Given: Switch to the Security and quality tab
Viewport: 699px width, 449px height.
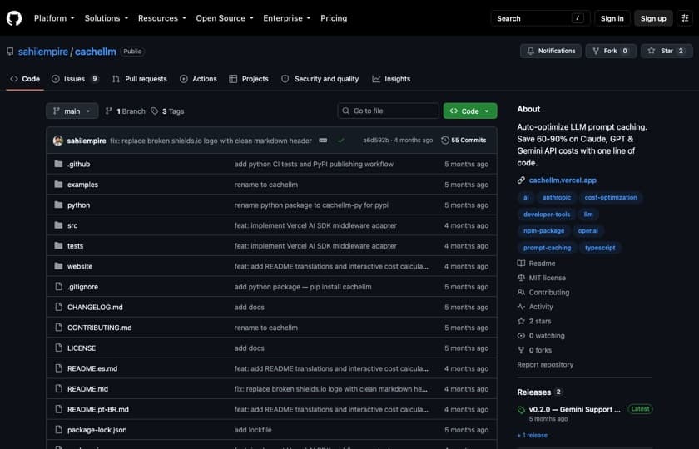Looking at the screenshot, I should 320,79.
